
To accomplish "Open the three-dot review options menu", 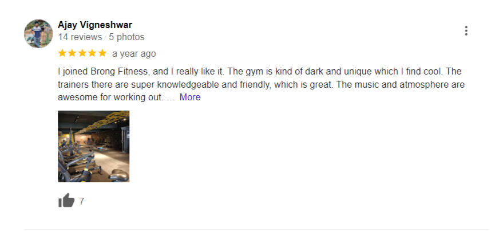I will pos(466,31).
